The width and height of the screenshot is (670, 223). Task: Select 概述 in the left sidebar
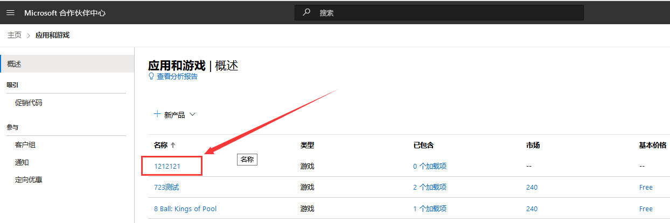(x=15, y=64)
